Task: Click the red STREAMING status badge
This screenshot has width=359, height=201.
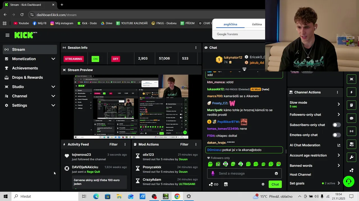Action: [74, 59]
